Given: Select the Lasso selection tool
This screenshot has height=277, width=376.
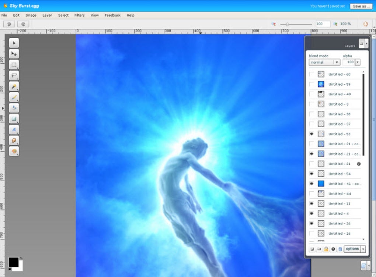Looking at the screenshot, I should click(x=14, y=76).
